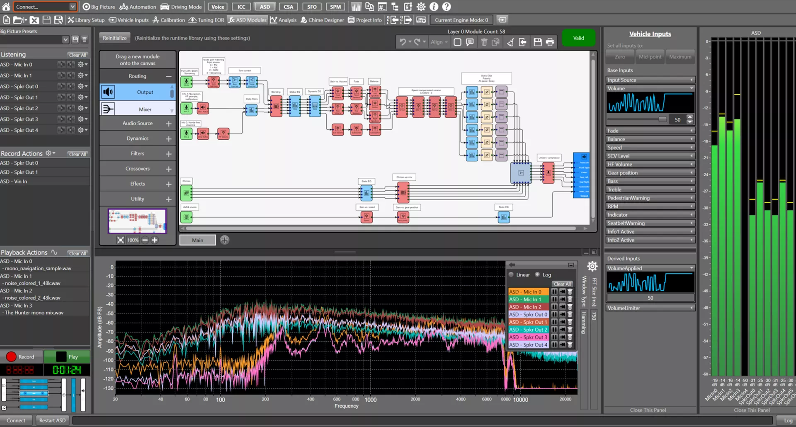
Task: Open Vehicle Inputs from the toolbar
Action: click(128, 19)
